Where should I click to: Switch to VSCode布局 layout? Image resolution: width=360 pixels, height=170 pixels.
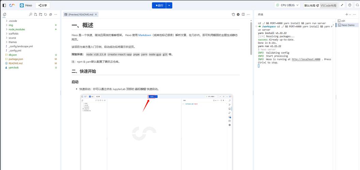coord(328,5)
